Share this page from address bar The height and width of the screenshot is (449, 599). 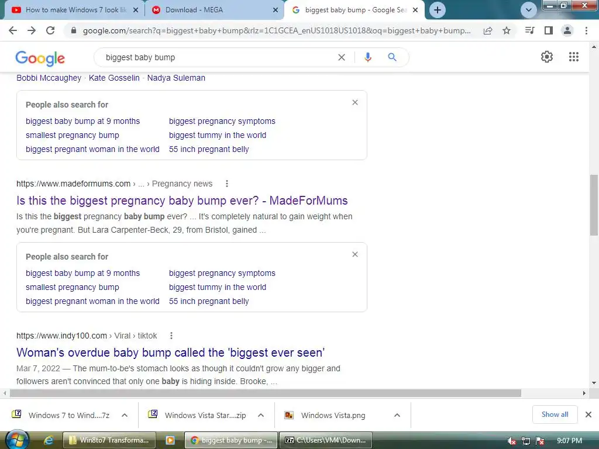coord(488,31)
